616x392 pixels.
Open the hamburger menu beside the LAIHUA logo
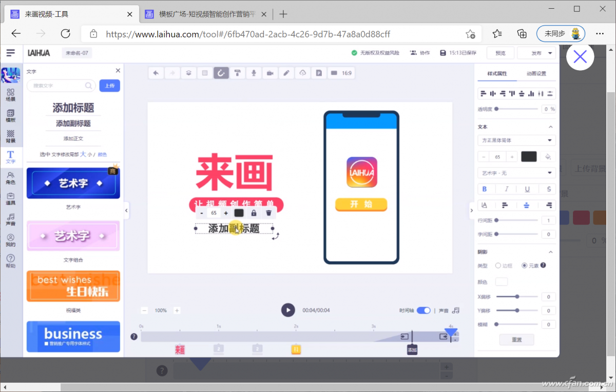11,53
